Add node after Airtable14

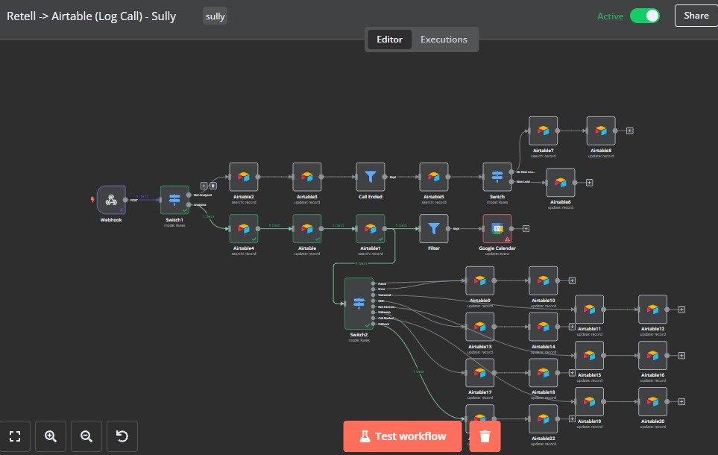coord(572,327)
